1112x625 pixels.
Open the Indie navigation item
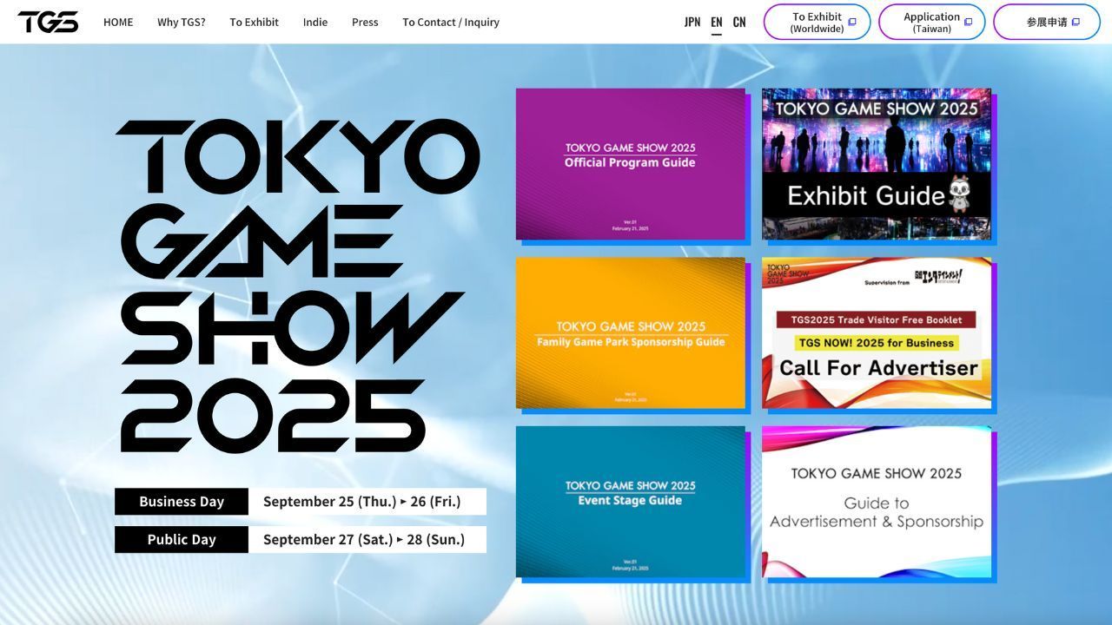(315, 22)
